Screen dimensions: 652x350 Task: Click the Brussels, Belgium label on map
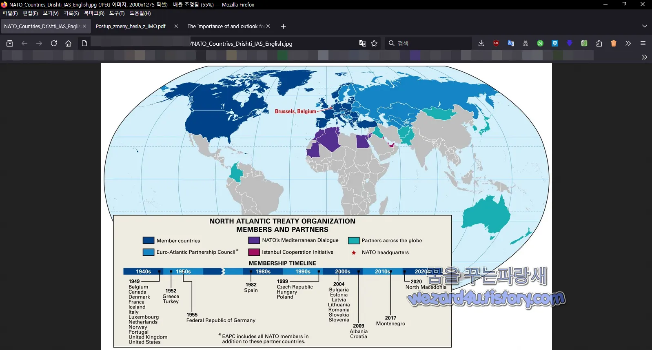tap(295, 111)
